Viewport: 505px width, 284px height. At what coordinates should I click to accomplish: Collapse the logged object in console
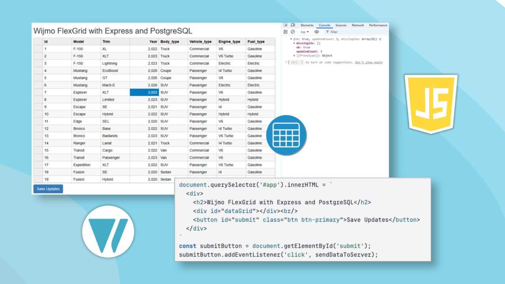point(291,39)
